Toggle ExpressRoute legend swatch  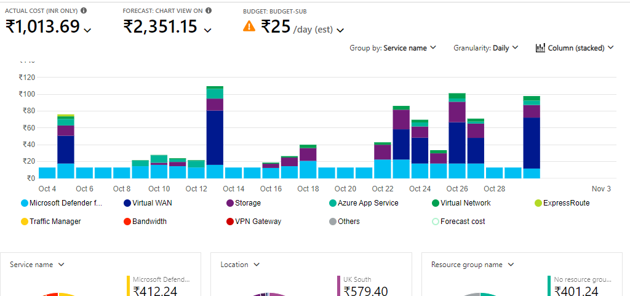click(x=538, y=203)
